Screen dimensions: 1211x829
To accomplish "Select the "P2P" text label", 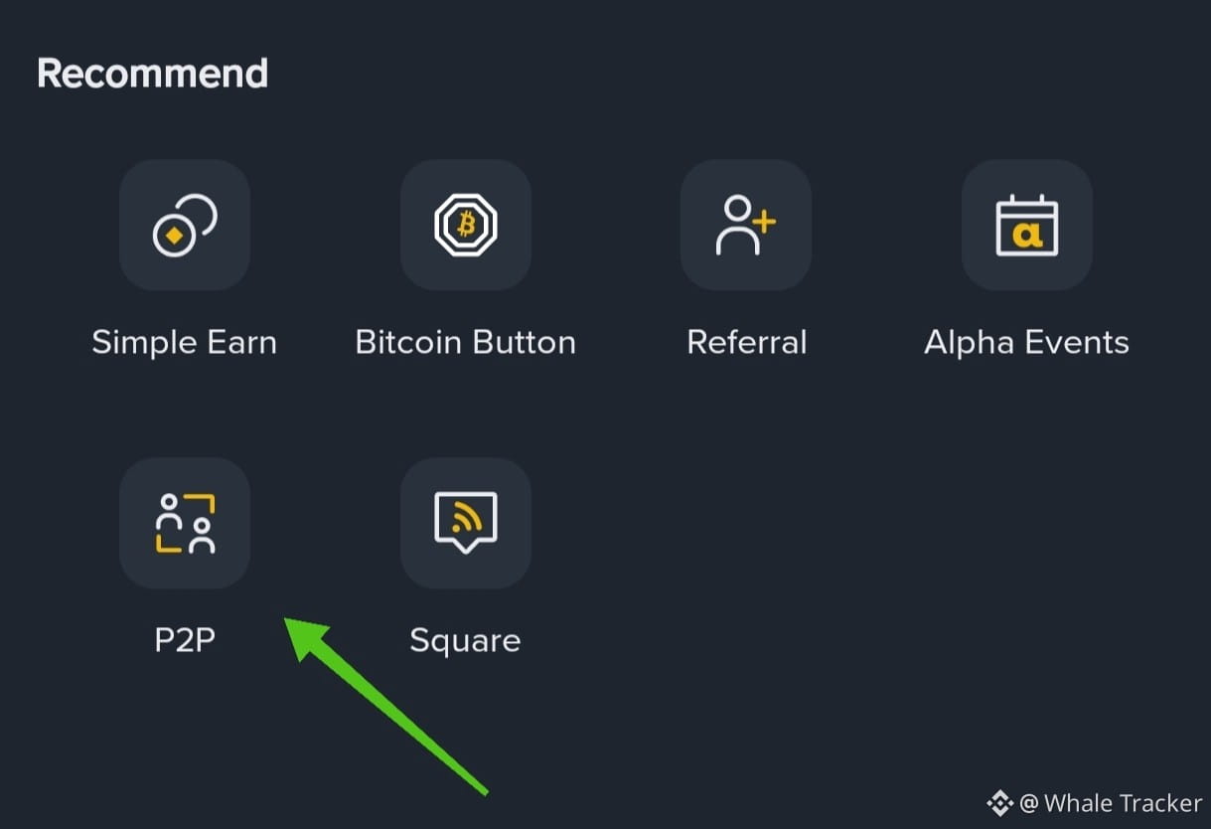I will pos(185,640).
